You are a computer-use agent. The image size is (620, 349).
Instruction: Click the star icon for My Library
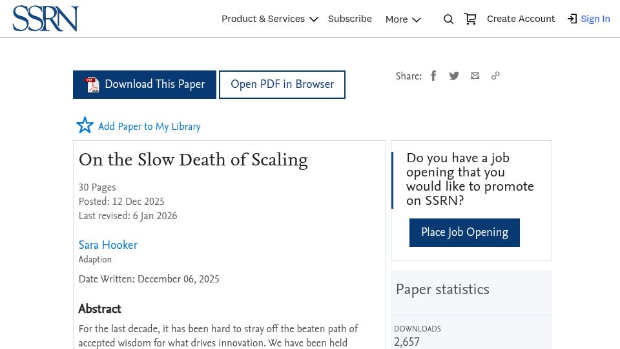coord(85,125)
